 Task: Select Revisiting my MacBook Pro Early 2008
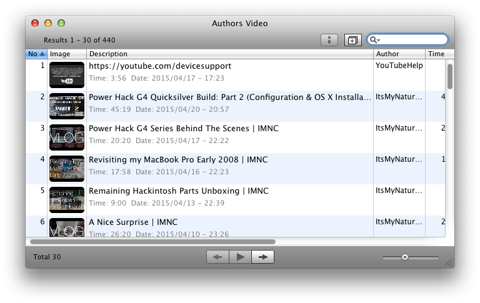coord(178,160)
